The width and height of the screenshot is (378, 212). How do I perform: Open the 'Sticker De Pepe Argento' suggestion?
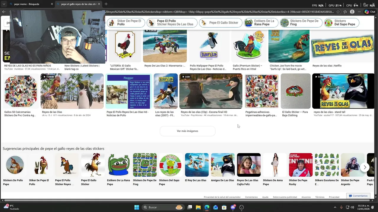pyautogui.click(x=353, y=170)
